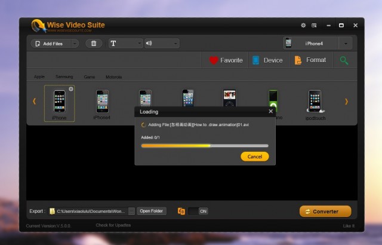Open the Favorite tab

point(226,60)
